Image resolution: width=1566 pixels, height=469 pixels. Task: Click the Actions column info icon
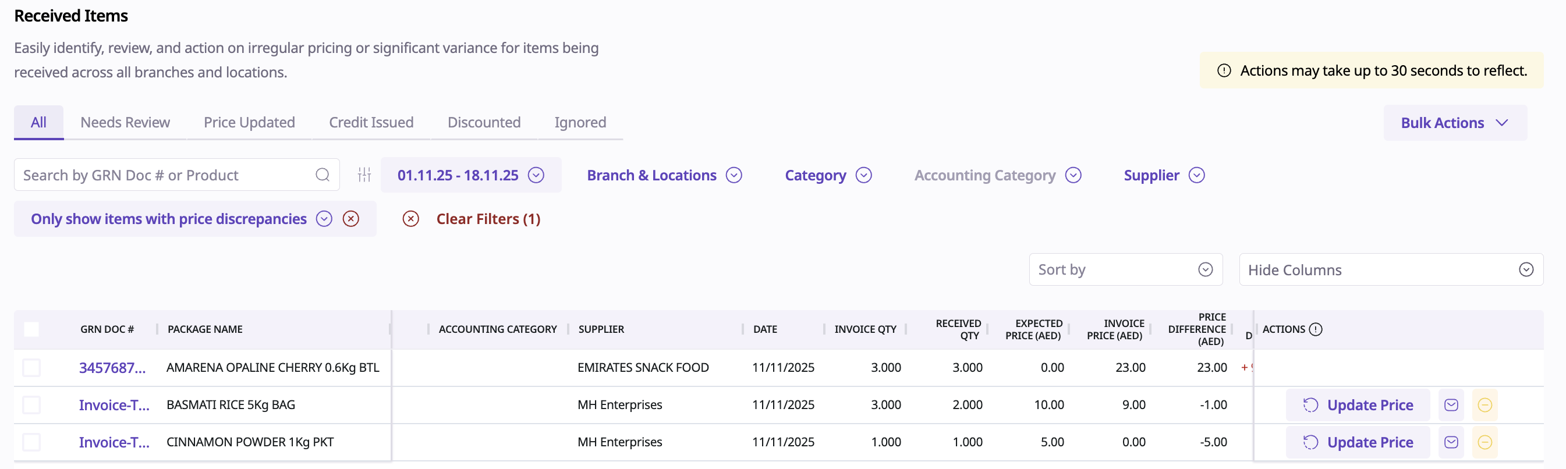pyautogui.click(x=1316, y=329)
